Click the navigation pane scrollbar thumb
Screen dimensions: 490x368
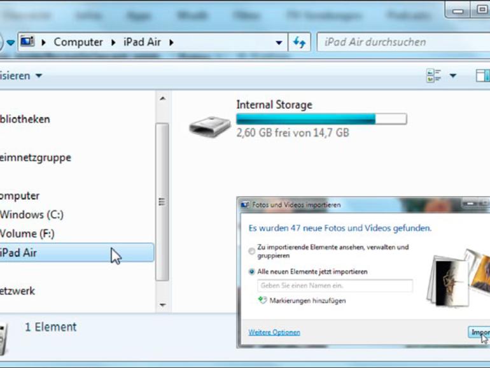click(x=162, y=202)
